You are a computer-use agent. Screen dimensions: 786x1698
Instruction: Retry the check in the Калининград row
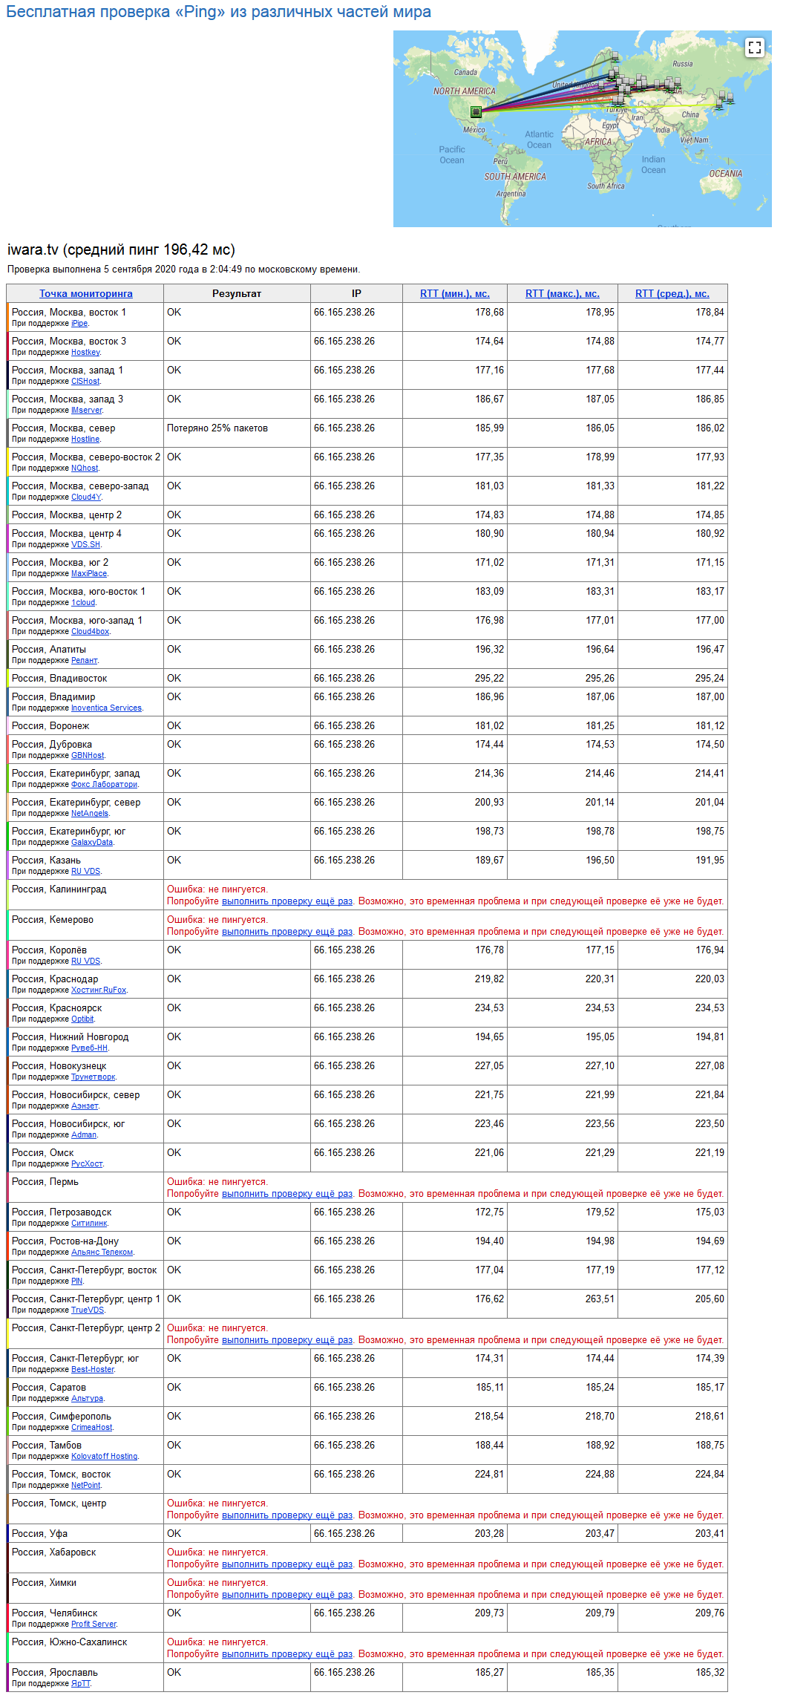[x=286, y=901]
